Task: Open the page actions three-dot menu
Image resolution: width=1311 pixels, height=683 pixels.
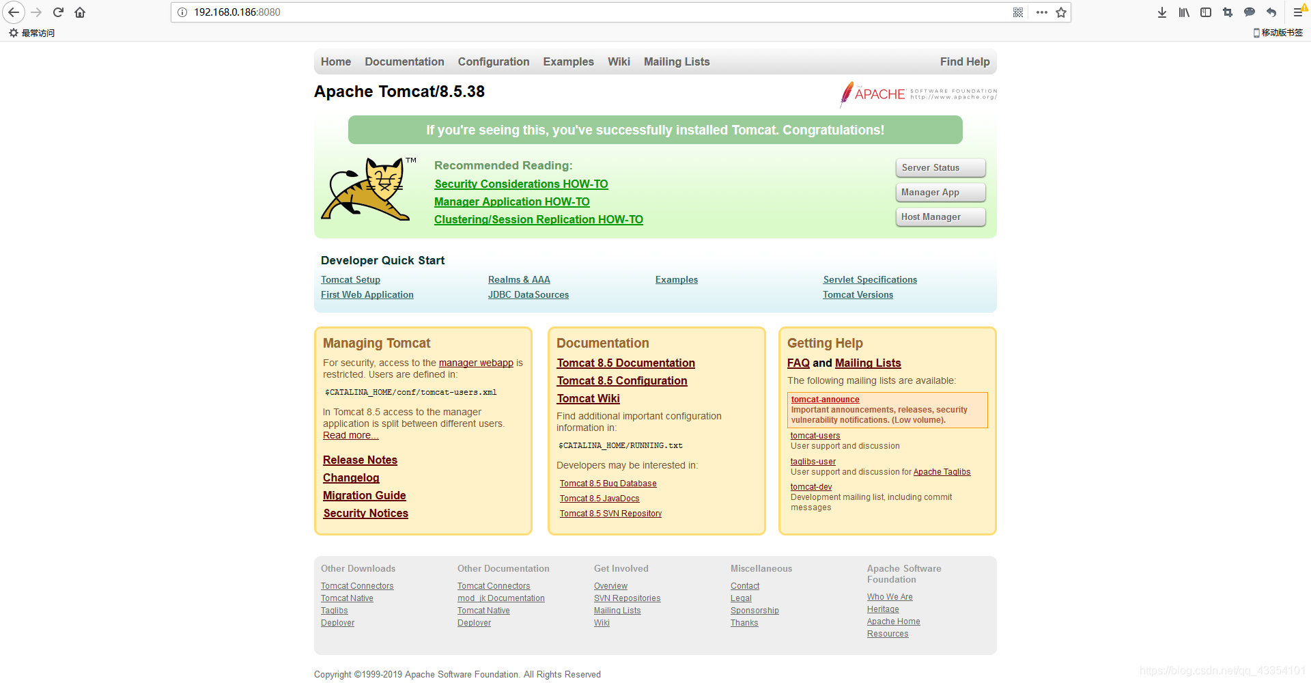Action: tap(1041, 12)
